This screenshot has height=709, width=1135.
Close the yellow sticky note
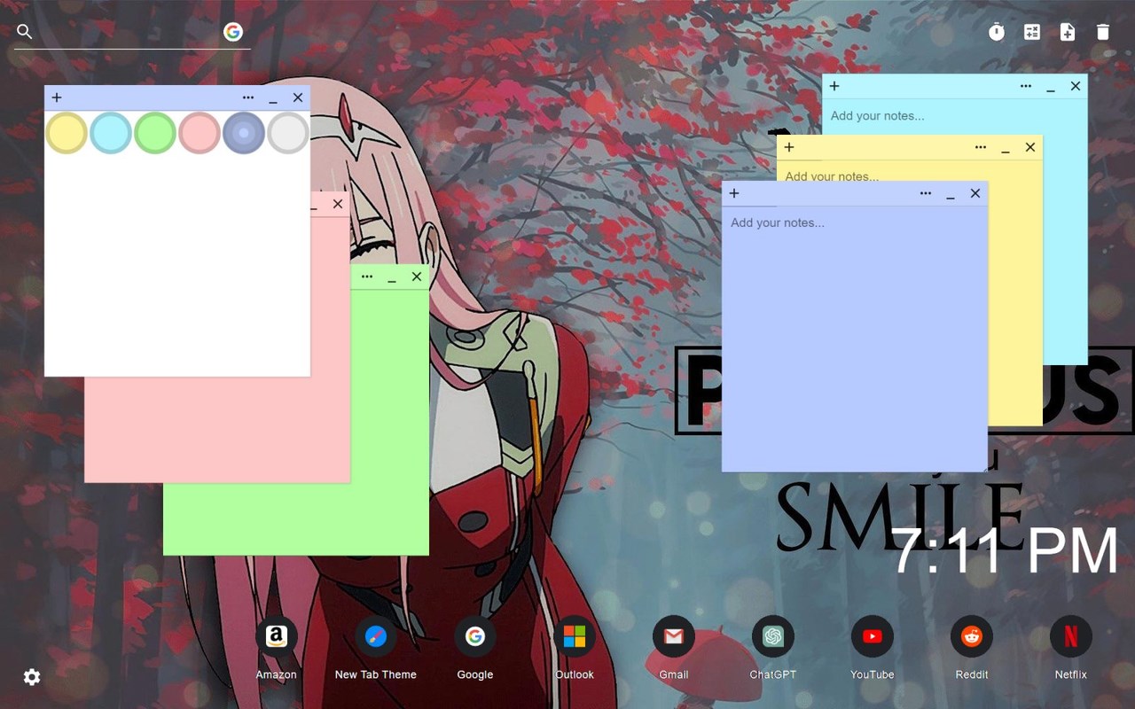(x=1030, y=147)
